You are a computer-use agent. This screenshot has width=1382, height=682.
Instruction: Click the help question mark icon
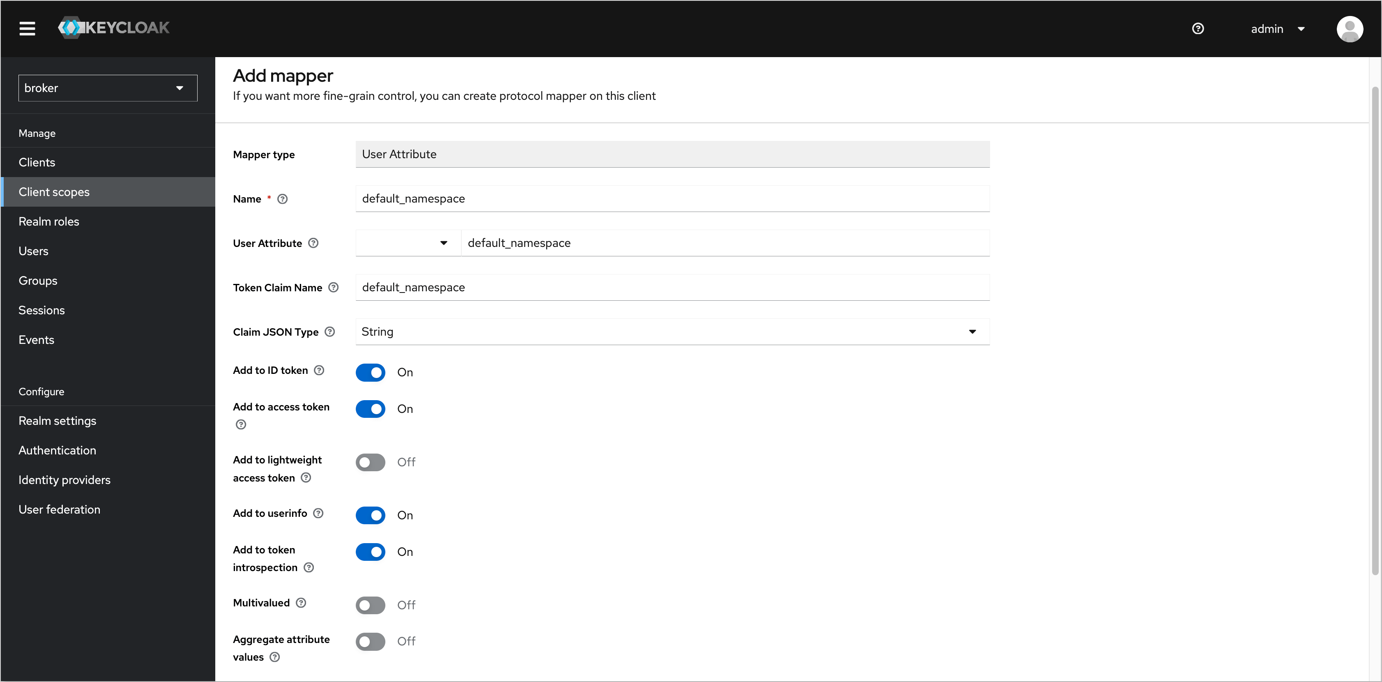point(1197,28)
